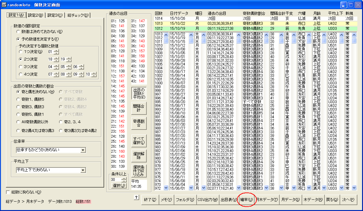
Task: Click scroll down arrow of 六曜 list
Action: (x=309, y=187)
